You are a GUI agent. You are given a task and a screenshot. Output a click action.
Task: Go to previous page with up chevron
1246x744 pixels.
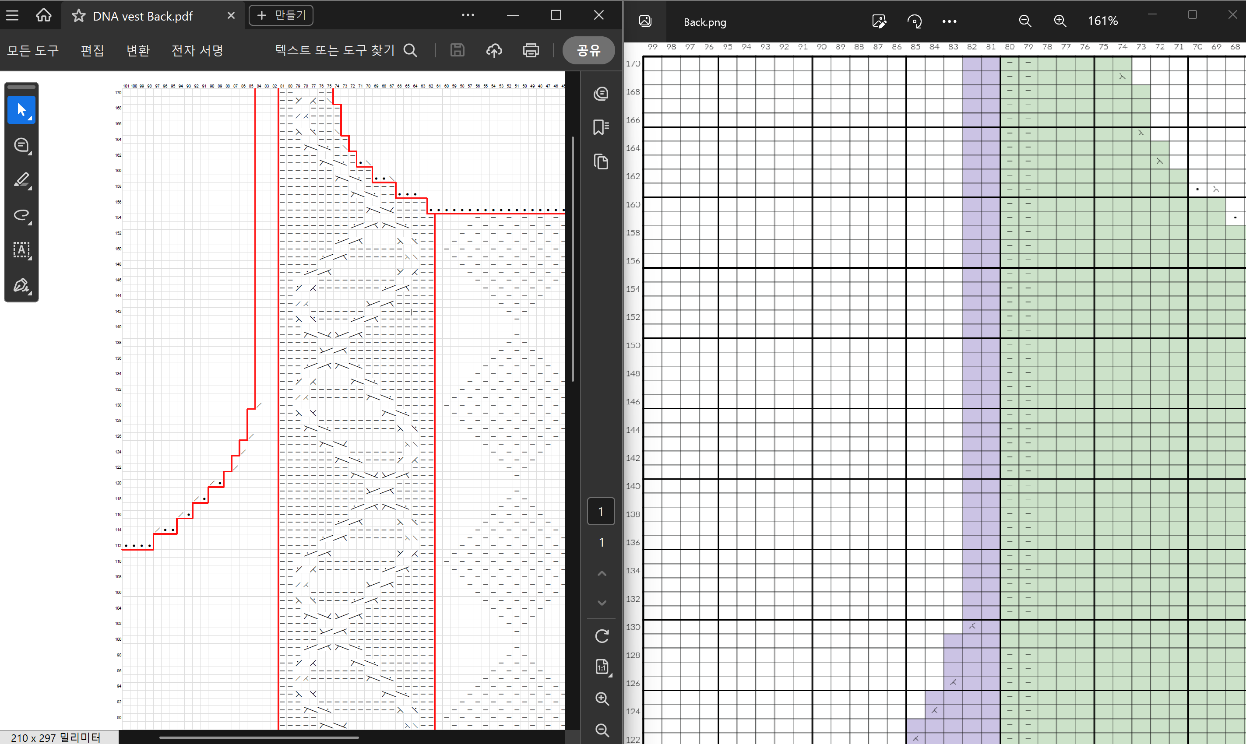(x=601, y=574)
